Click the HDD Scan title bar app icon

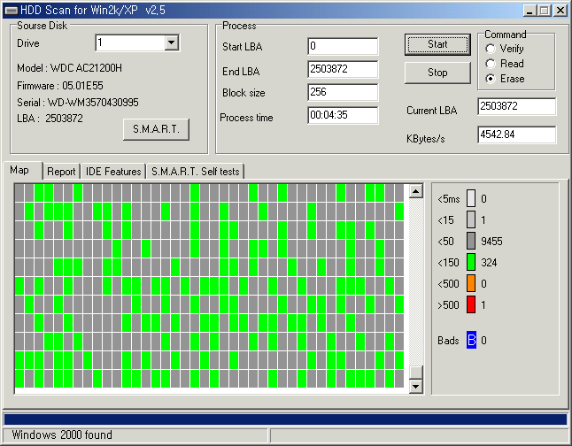(x=11, y=11)
